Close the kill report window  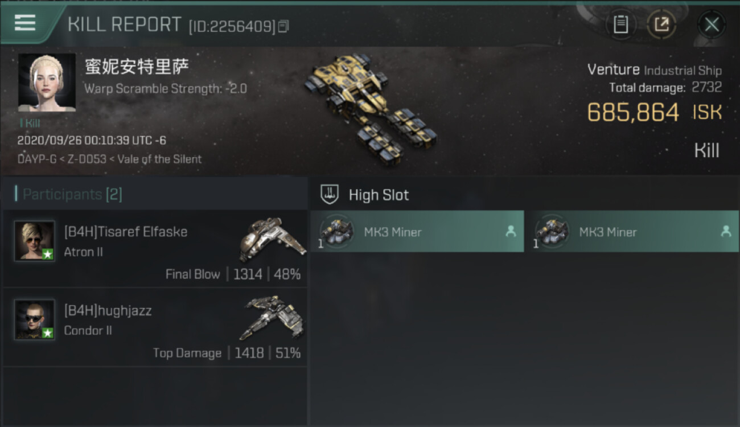(712, 24)
